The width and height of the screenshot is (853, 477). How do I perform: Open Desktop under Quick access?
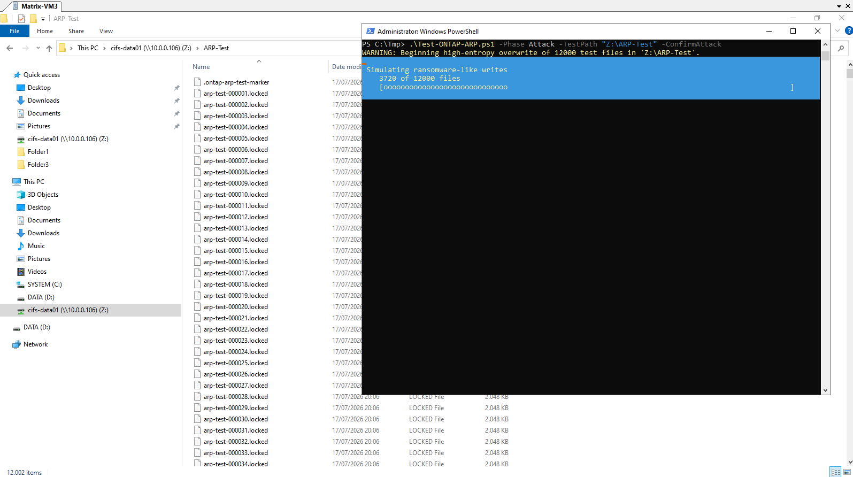(x=39, y=88)
